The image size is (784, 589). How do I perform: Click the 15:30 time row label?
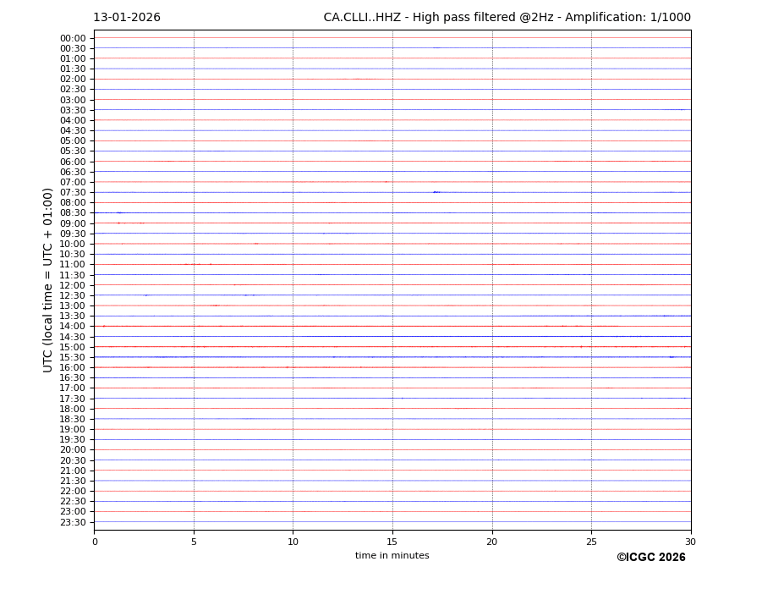[x=72, y=357]
